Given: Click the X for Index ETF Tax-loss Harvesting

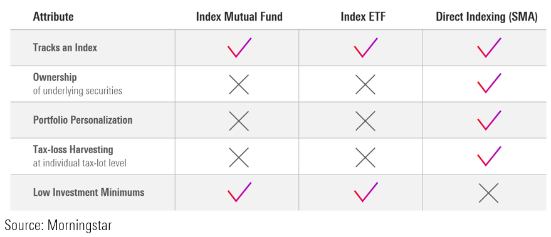Looking at the screenshot, I should [365, 157].
